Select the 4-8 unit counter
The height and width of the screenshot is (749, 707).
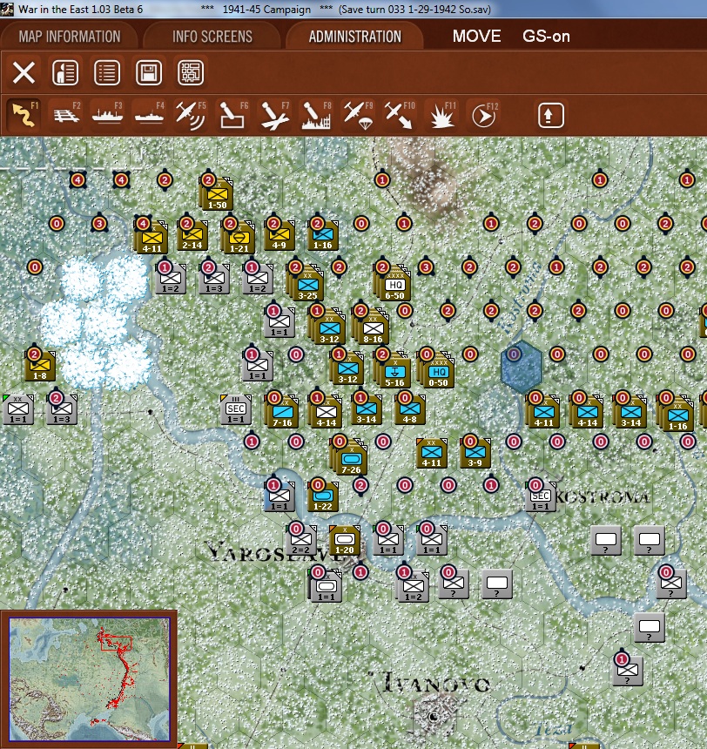click(410, 409)
